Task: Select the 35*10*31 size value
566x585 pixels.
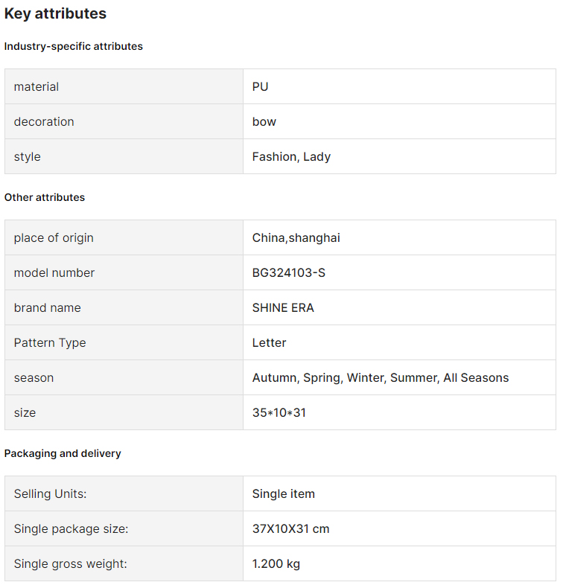Action: 279,412
